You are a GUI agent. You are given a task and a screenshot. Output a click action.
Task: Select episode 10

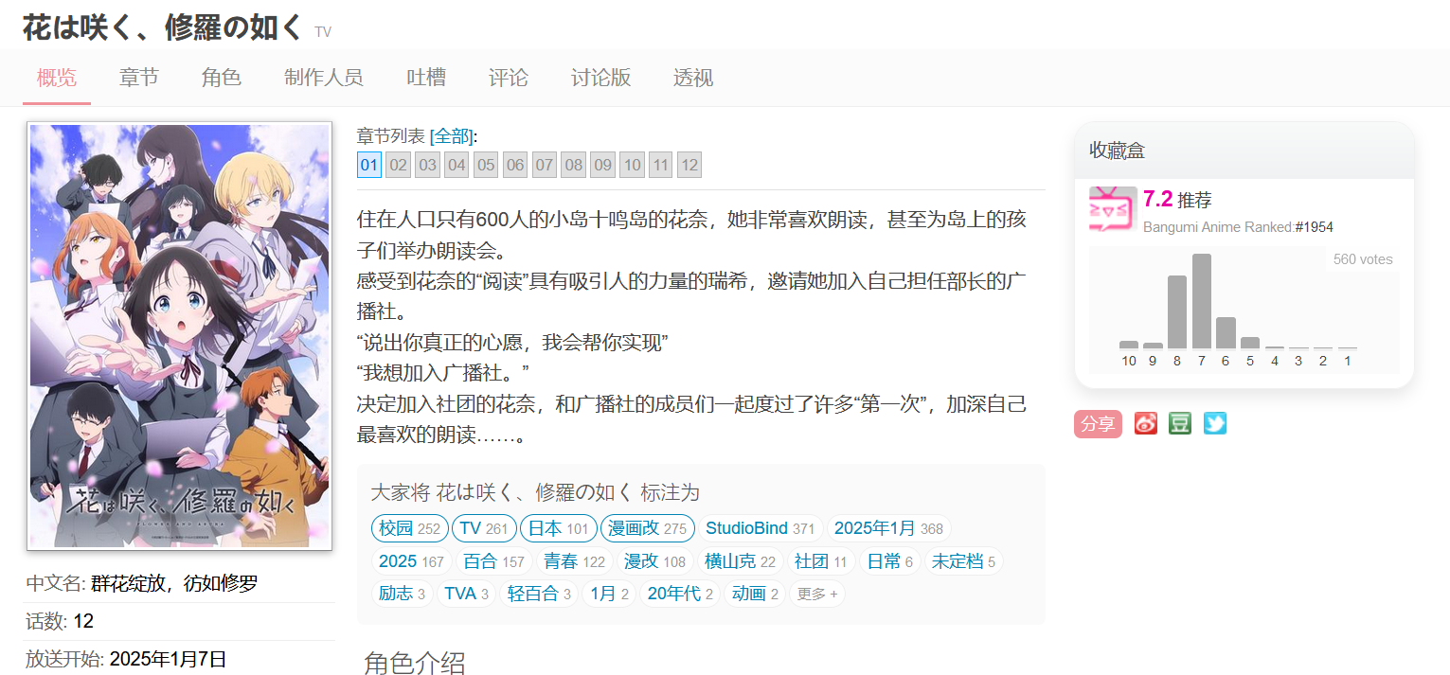[x=632, y=166]
